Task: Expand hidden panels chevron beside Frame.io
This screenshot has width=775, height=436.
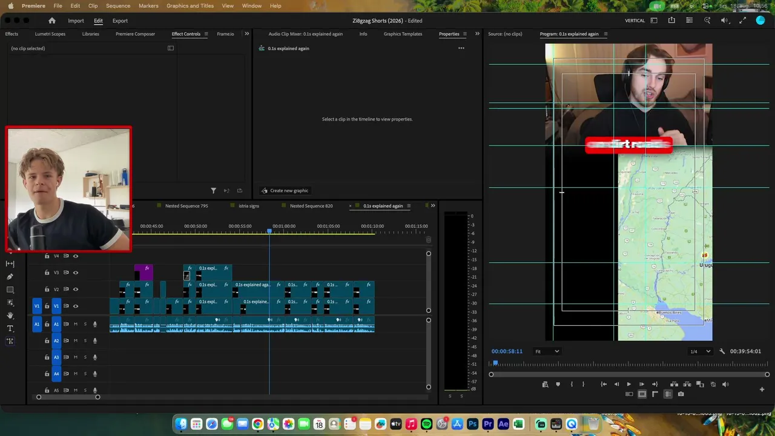Action: [246, 34]
